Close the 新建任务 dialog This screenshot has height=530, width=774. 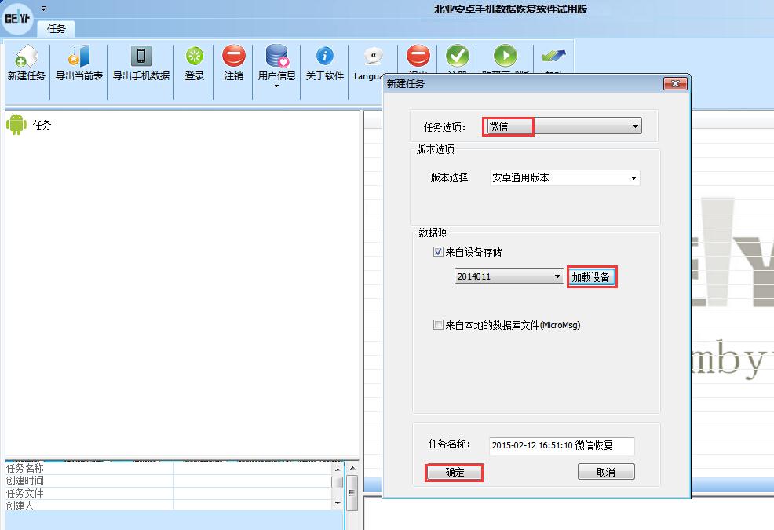(675, 83)
